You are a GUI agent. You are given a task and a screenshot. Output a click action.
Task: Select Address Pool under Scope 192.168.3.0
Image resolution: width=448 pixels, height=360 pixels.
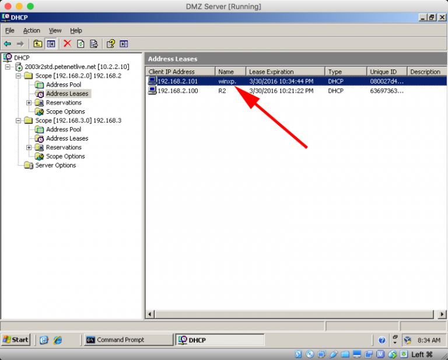[x=64, y=130]
